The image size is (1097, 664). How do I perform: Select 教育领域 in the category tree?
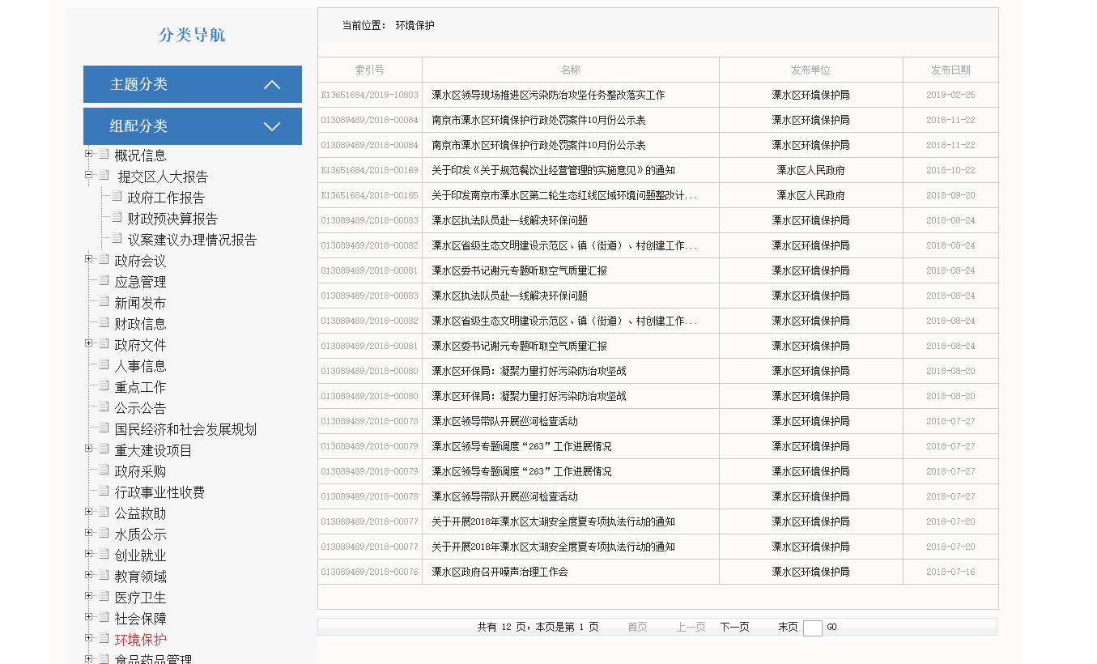140,577
